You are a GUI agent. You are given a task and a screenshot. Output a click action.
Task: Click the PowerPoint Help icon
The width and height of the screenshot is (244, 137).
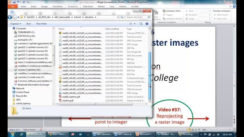tap(234, 6)
